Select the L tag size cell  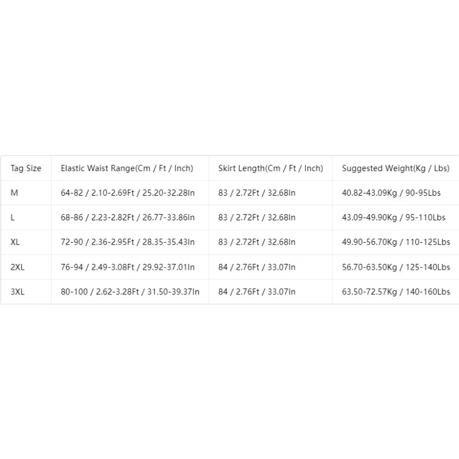coord(26,217)
